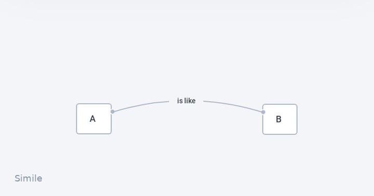The image size is (374, 196).
Task: Click empty canvas area above the 'is like' label
Action: tap(186, 60)
